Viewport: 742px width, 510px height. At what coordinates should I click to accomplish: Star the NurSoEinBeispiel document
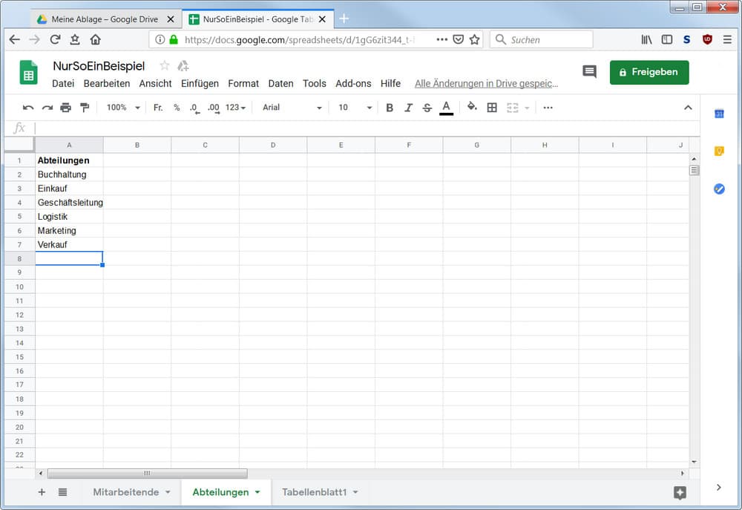click(x=164, y=66)
